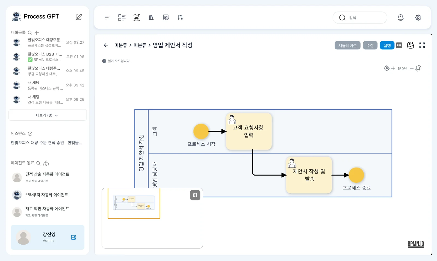The width and height of the screenshot is (437, 261).
Task: Zoom out of the diagram
Action: (x=411, y=68)
